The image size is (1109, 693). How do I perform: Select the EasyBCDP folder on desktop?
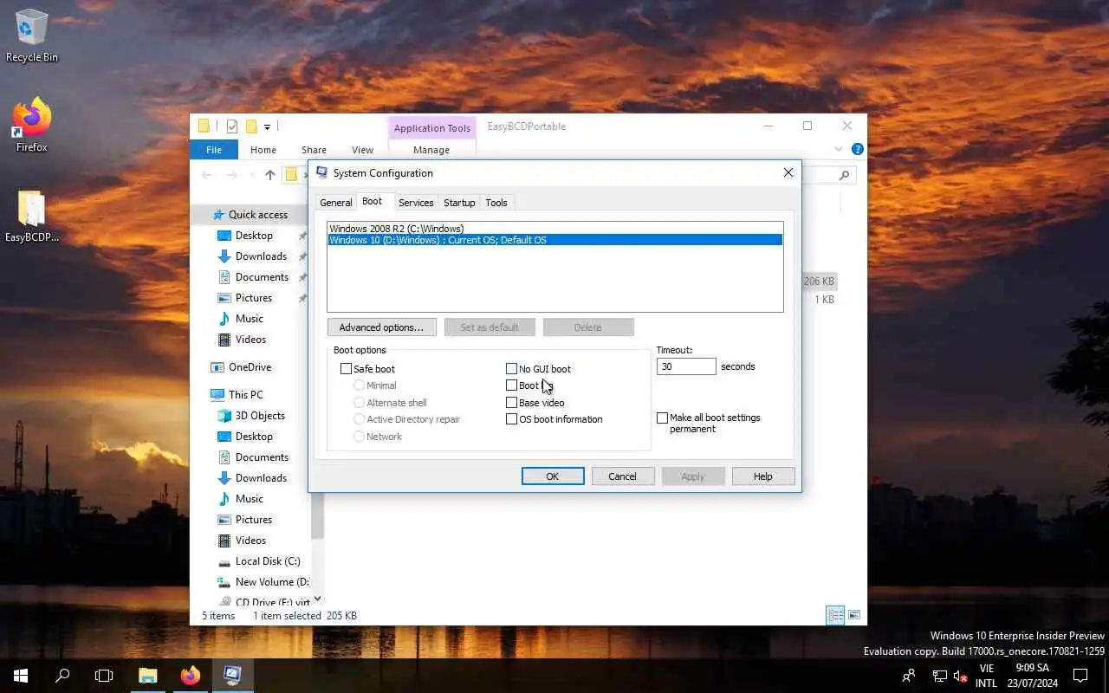click(x=32, y=217)
